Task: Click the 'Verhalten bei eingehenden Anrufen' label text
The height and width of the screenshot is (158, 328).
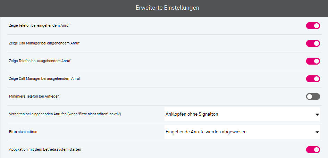Action: (x=38, y=114)
